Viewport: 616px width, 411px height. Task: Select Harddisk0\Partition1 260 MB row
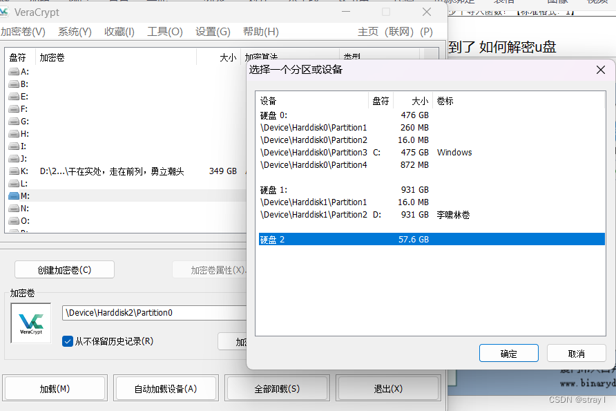(x=432, y=128)
